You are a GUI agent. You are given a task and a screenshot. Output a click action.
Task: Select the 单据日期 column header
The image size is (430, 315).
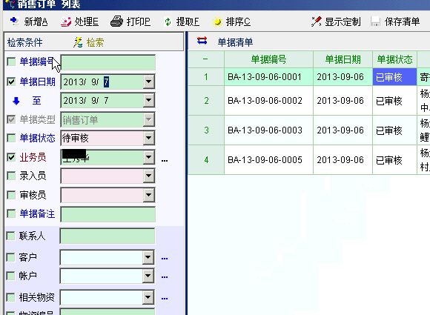343,59
